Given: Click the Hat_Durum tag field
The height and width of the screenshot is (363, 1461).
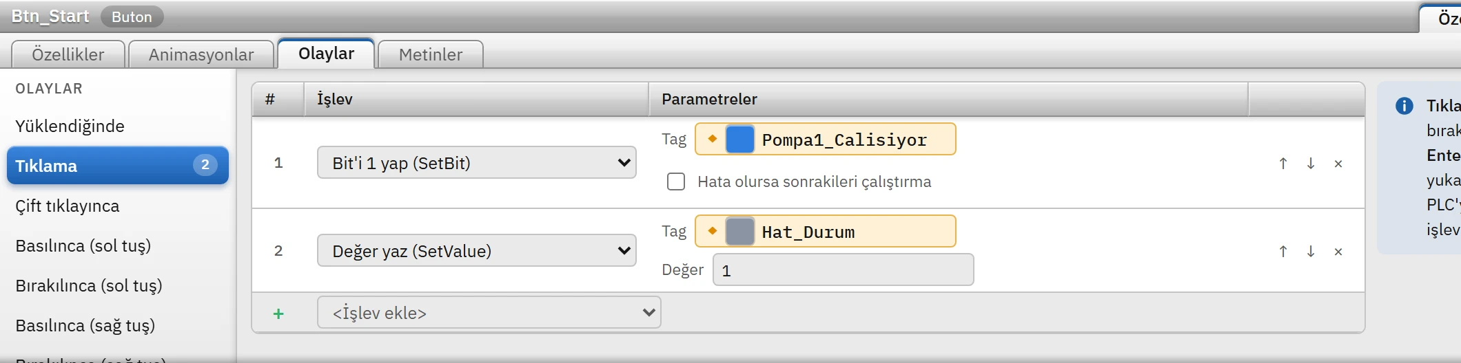Looking at the screenshot, I should [x=826, y=231].
